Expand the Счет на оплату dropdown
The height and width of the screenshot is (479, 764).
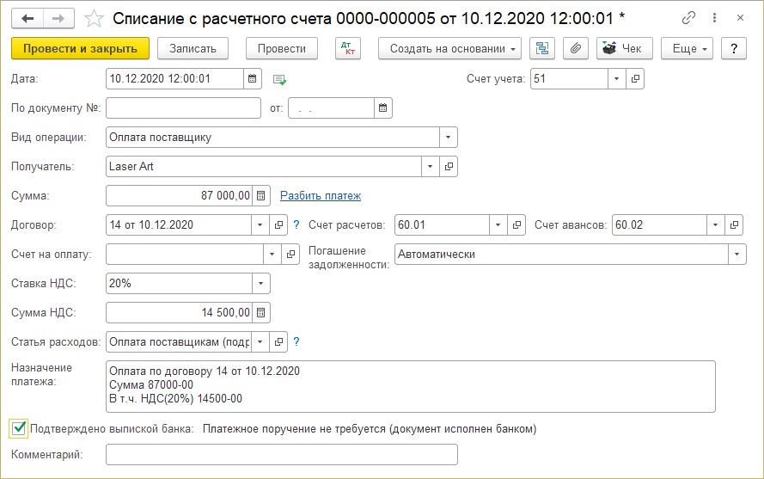pos(272,255)
